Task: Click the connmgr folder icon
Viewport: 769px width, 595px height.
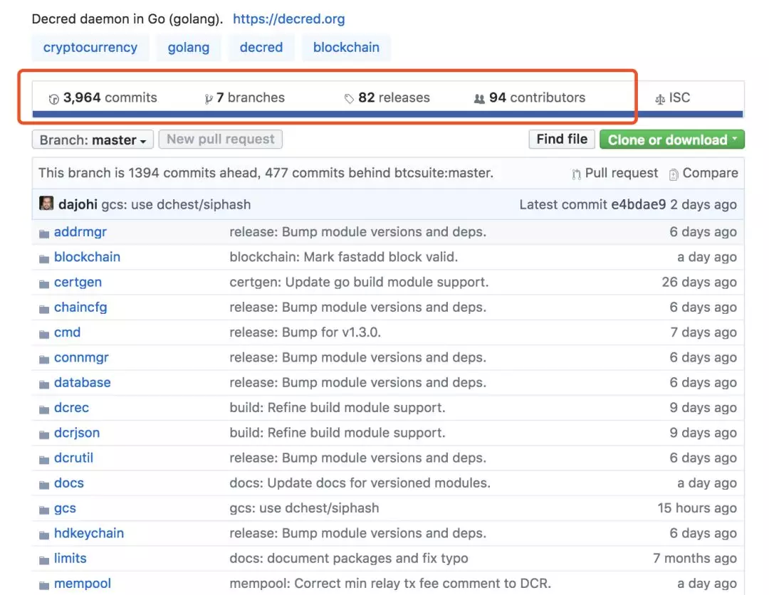Action: 44,359
